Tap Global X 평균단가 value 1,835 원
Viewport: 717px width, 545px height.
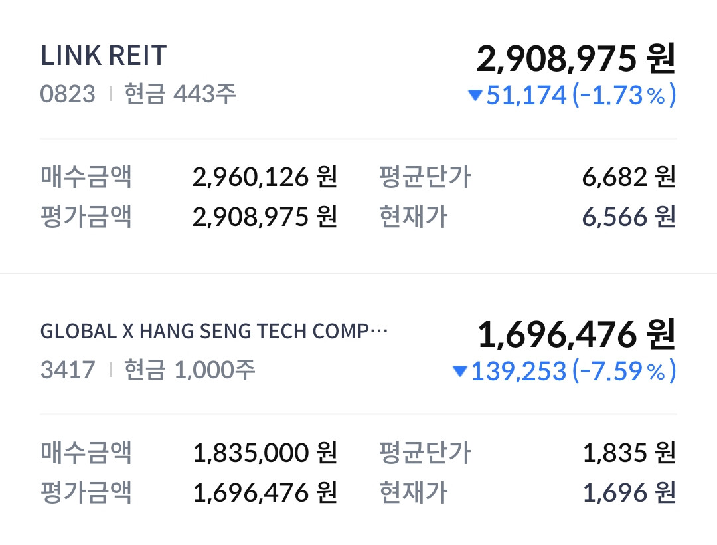629,453
